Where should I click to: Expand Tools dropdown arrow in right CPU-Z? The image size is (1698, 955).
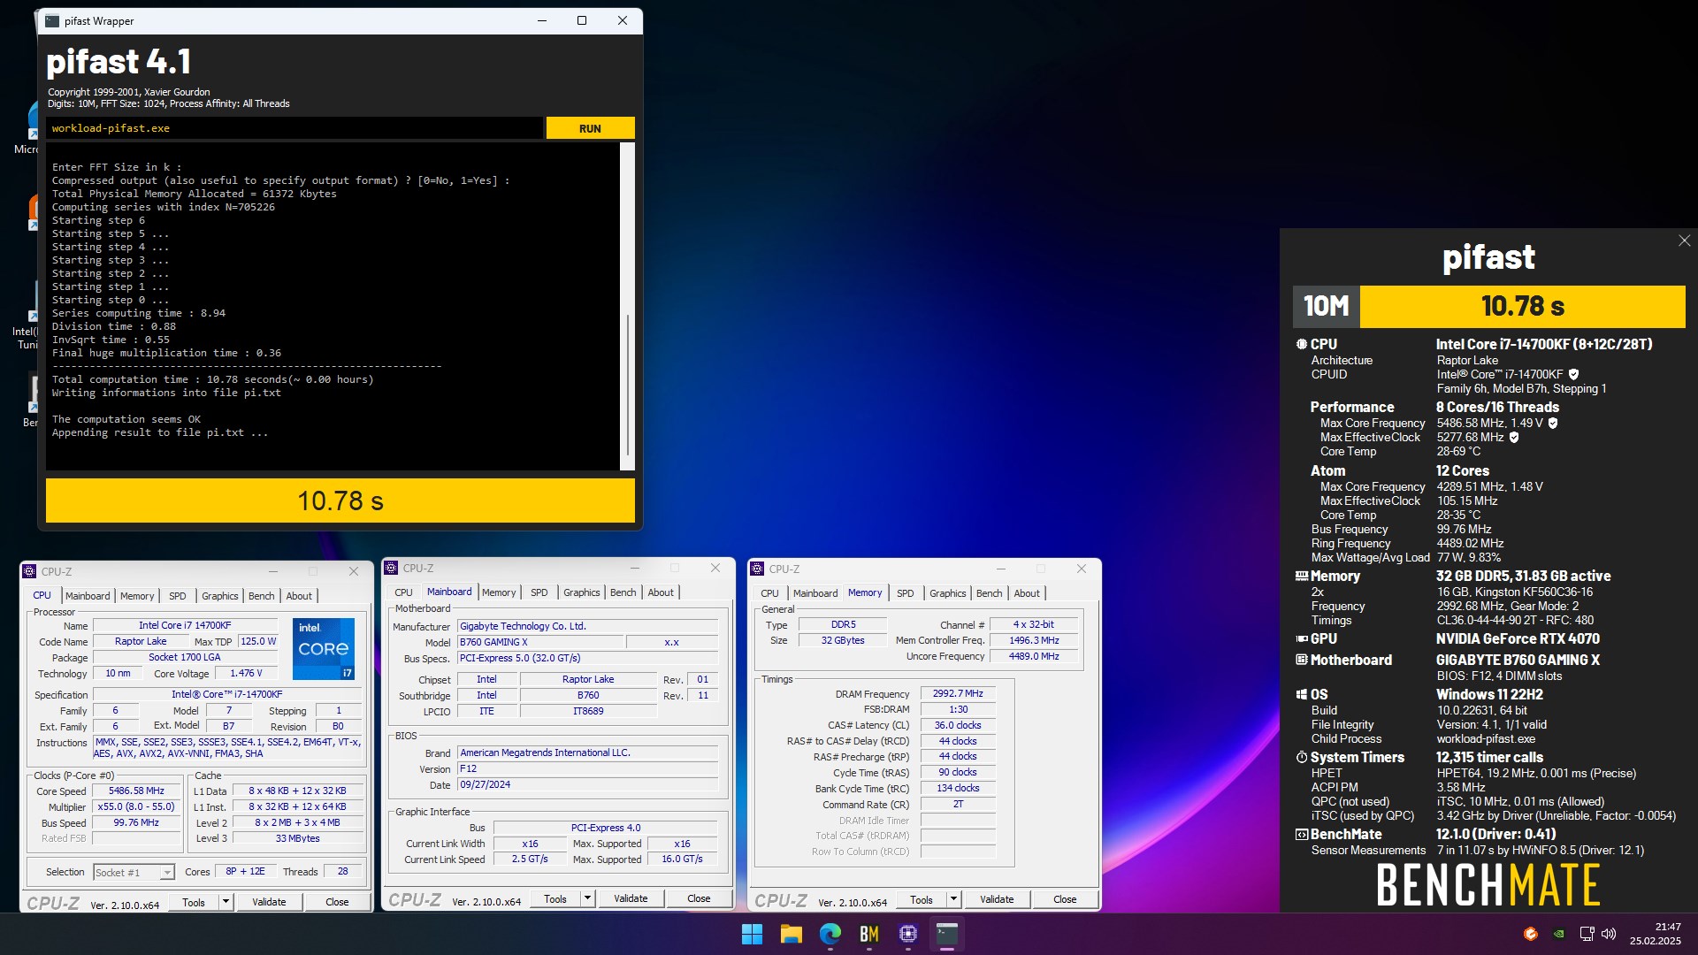(953, 899)
